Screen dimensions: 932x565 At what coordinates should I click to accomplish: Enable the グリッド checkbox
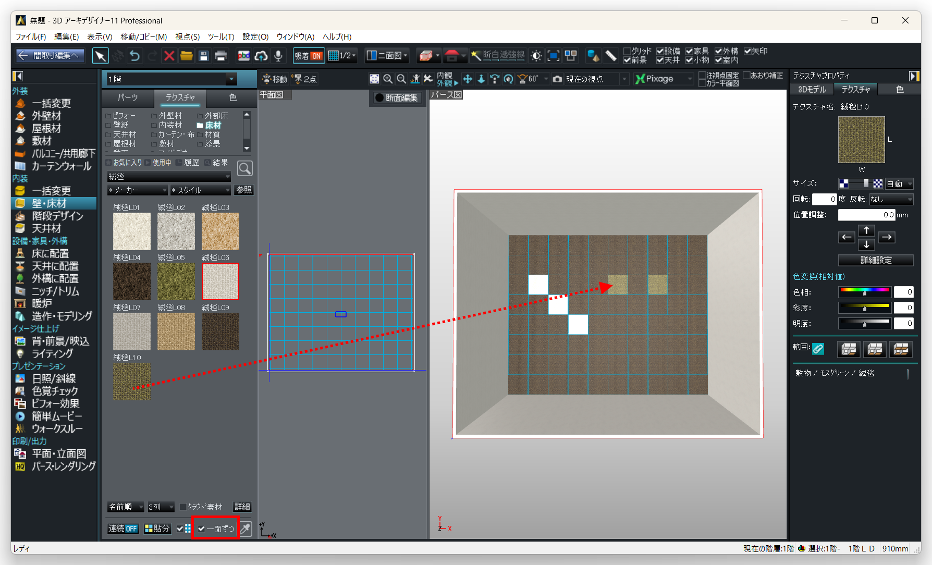pos(628,51)
